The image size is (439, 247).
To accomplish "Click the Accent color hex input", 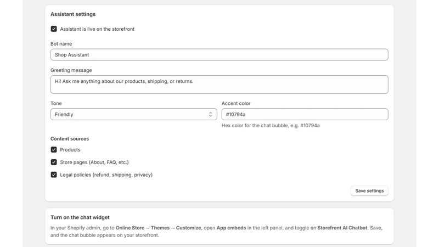I will point(305,114).
